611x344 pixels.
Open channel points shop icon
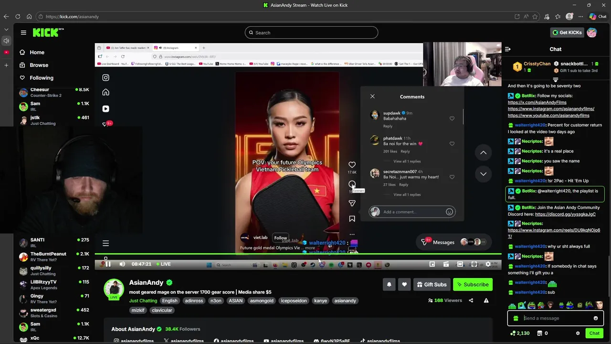[540, 333]
